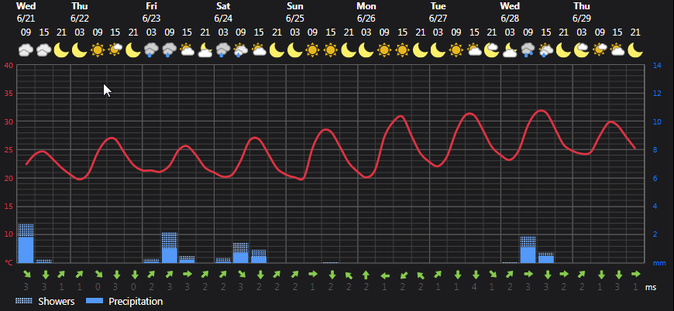
Task: Click the rain cloud icon for Fri 6/23 09
Action: pyautogui.click(x=170, y=50)
